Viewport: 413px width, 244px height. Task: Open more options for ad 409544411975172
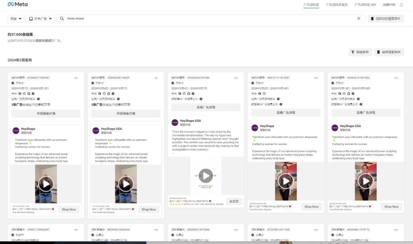coord(396,230)
